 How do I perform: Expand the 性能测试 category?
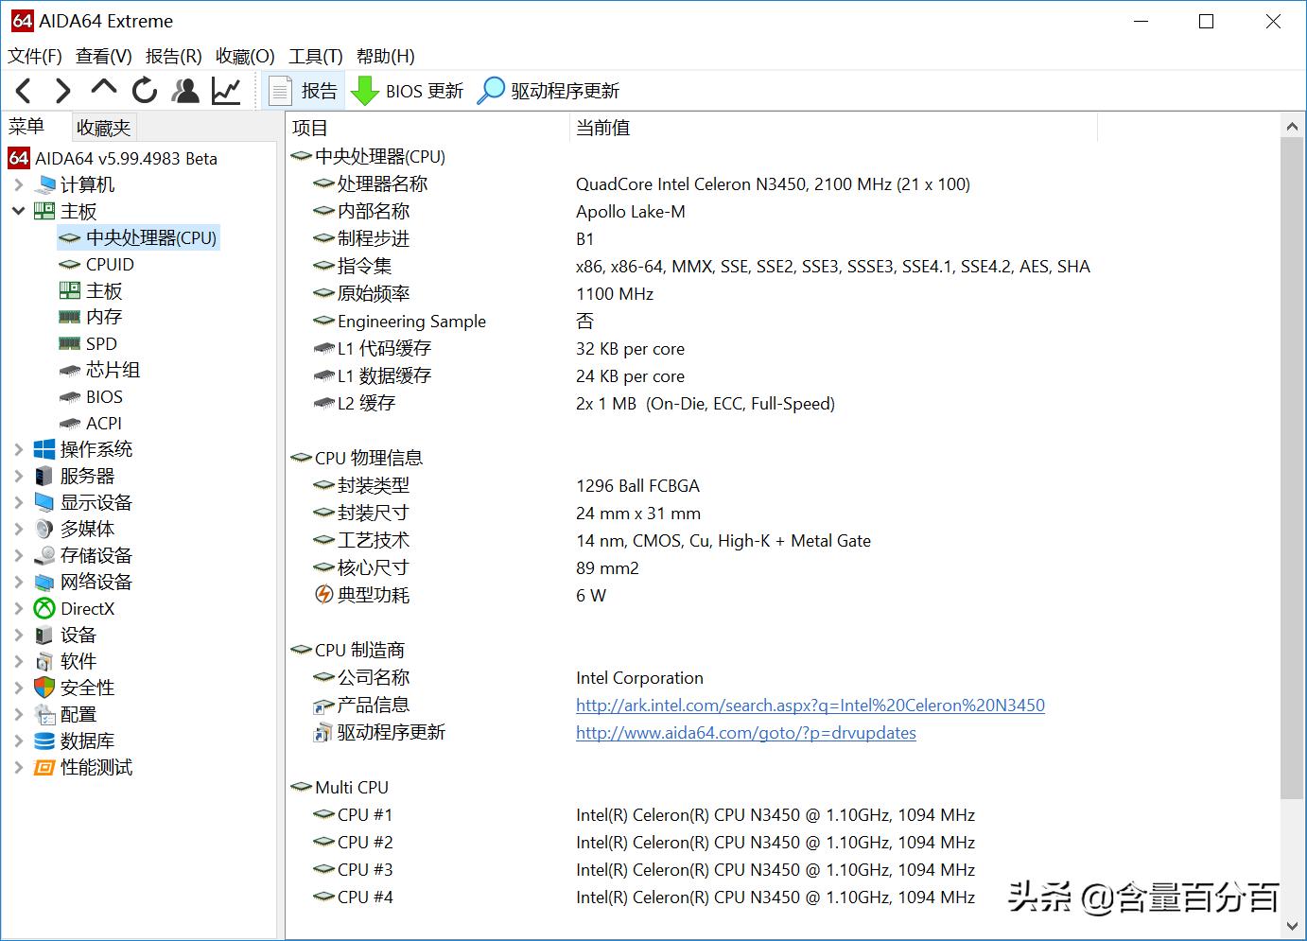tap(18, 767)
